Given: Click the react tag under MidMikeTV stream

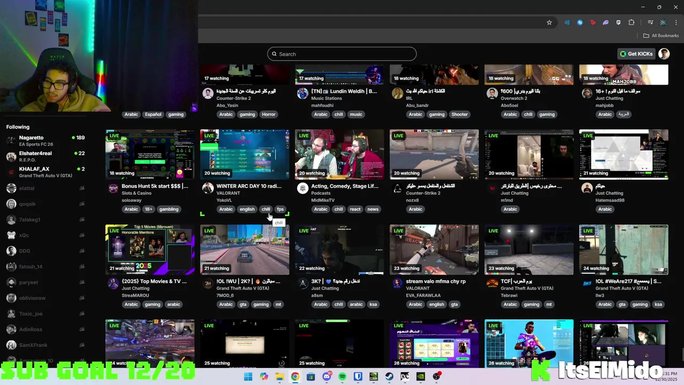Looking at the screenshot, I should click(355, 209).
